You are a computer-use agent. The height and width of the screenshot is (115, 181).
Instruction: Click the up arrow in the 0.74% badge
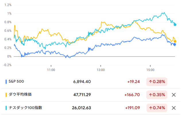point(151,108)
